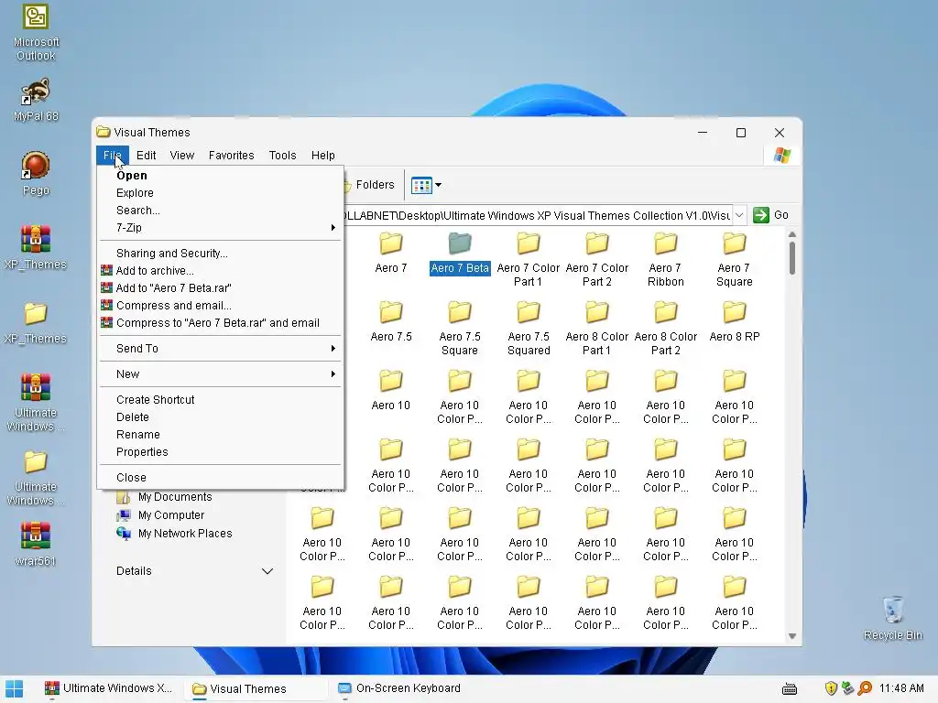The width and height of the screenshot is (938, 703).
Task: Select the Aero 7 Square folder
Action: (x=735, y=260)
